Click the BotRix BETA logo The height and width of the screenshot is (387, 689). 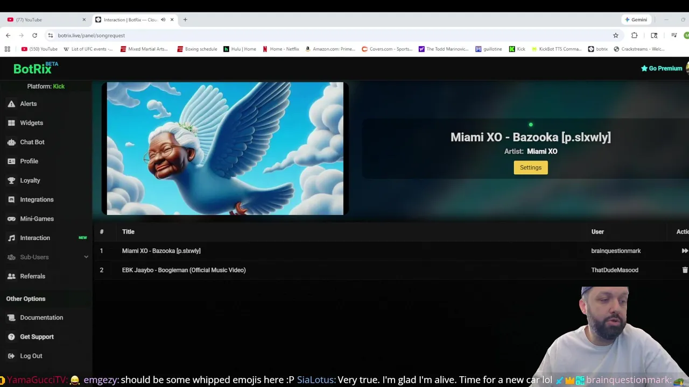coord(36,68)
